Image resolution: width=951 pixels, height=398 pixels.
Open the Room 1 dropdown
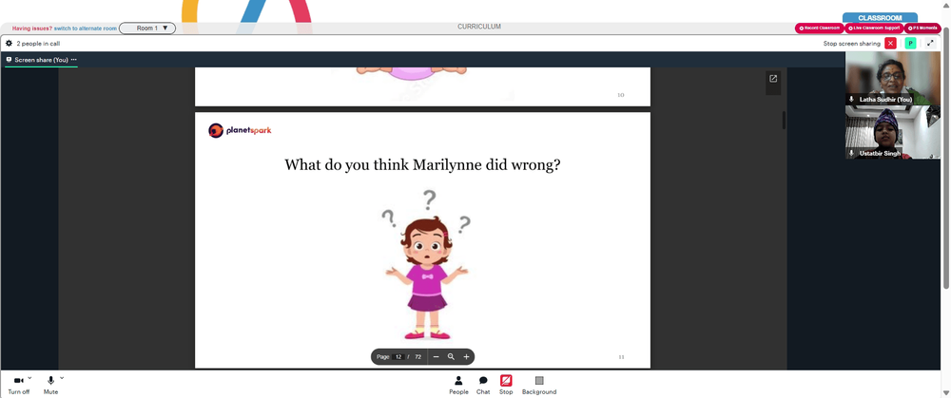(147, 28)
